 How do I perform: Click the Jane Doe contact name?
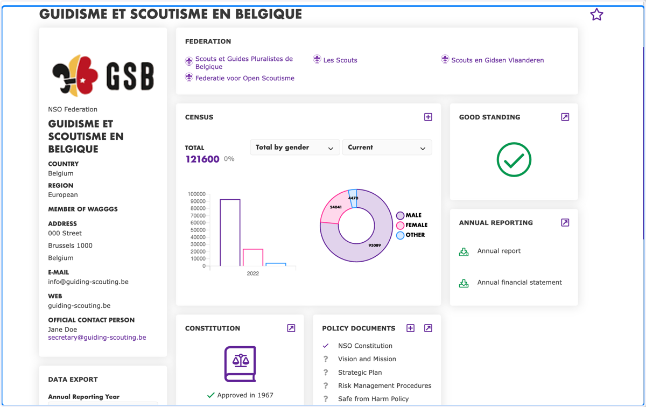(62, 329)
